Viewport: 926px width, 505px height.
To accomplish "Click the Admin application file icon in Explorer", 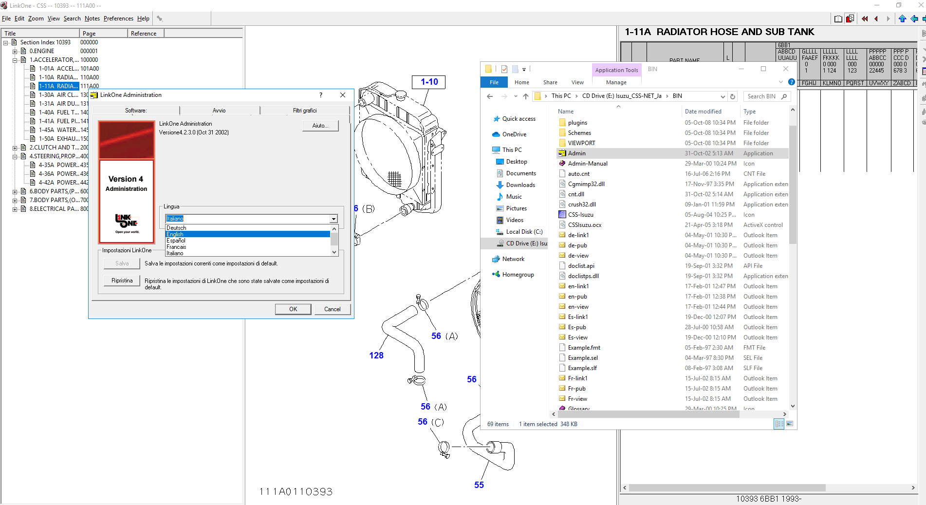I will [562, 153].
